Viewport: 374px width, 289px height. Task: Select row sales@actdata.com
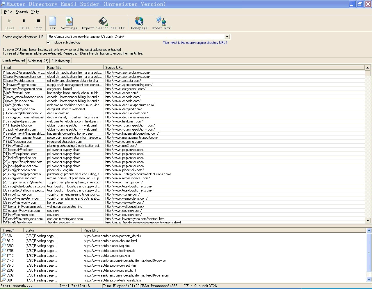click(x=183, y=81)
